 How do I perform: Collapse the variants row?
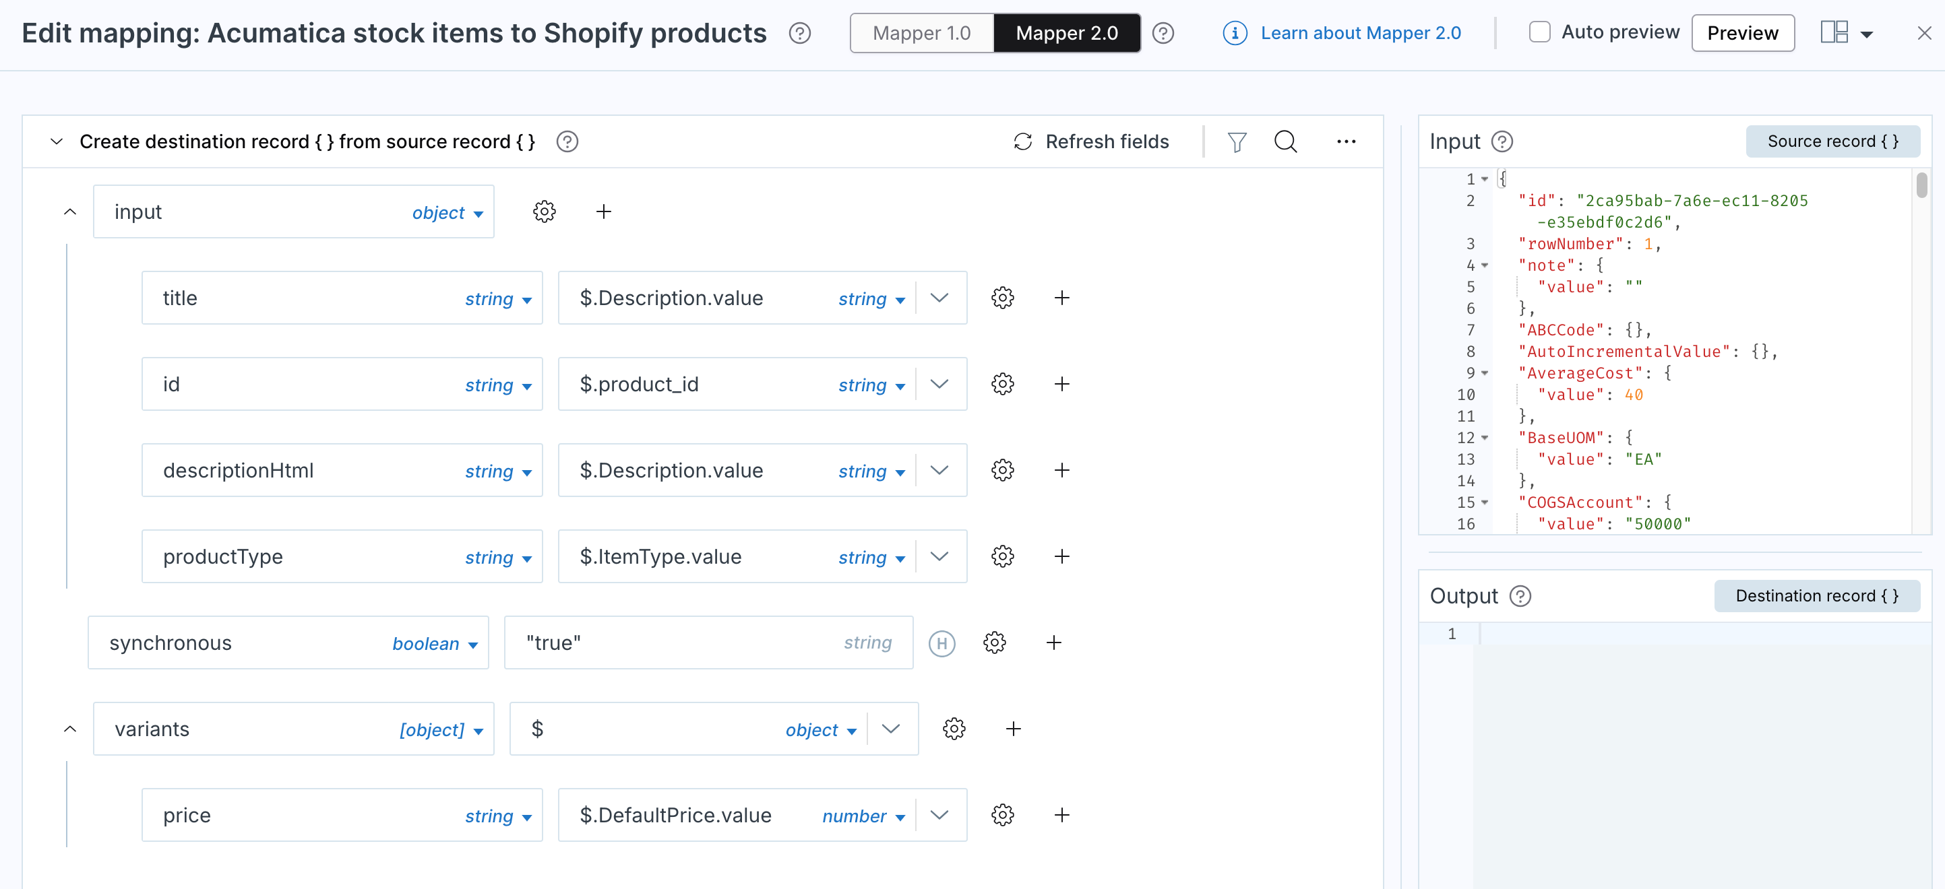point(70,729)
